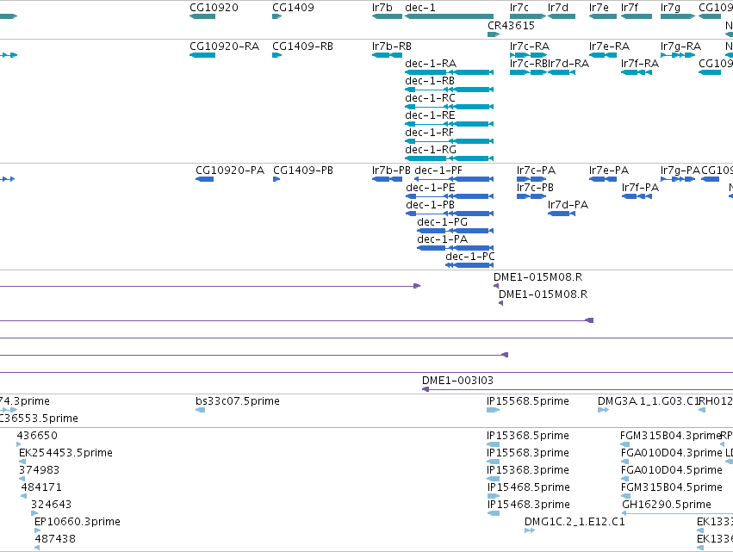Click the bs33c07.5prime EST feature
The image size is (733, 552).
(x=200, y=410)
